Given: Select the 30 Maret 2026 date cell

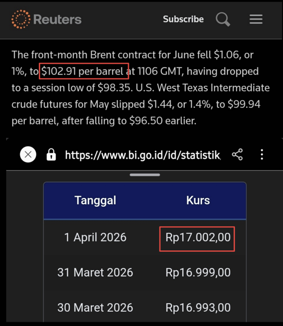Looking at the screenshot, I should point(95,307).
